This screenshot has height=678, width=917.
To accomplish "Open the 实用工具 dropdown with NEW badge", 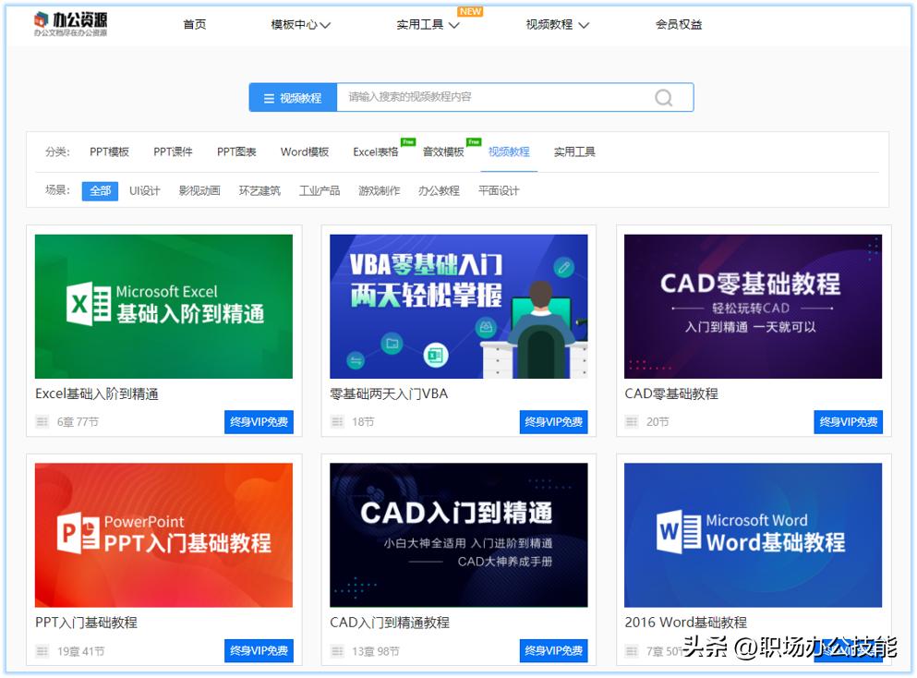I will (426, 24).
